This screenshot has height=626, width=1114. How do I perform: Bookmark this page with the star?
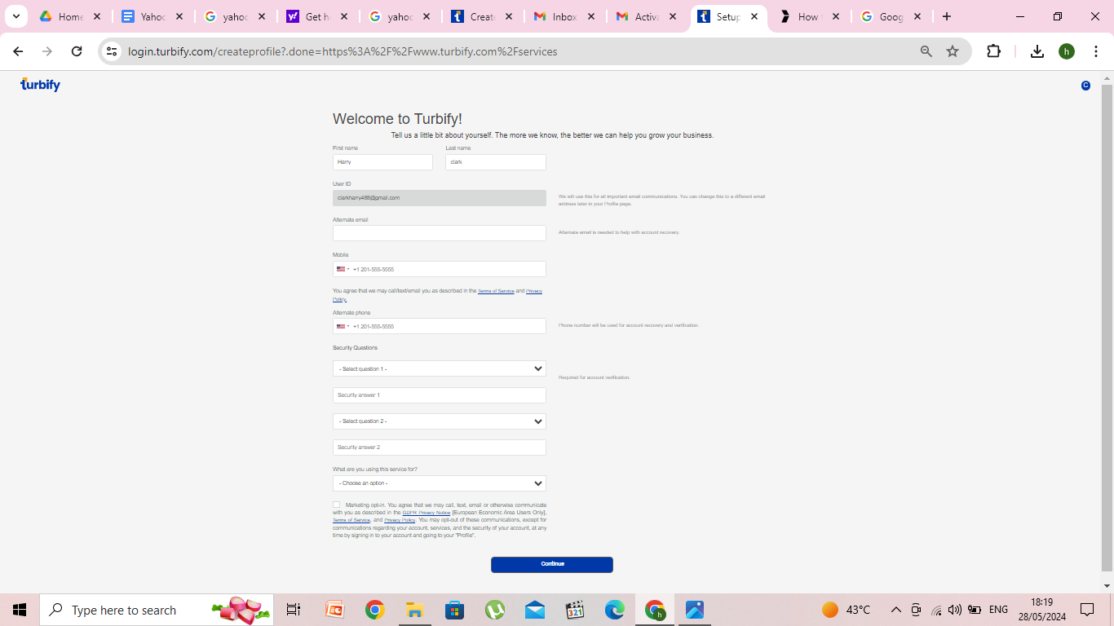pos(953,51)
